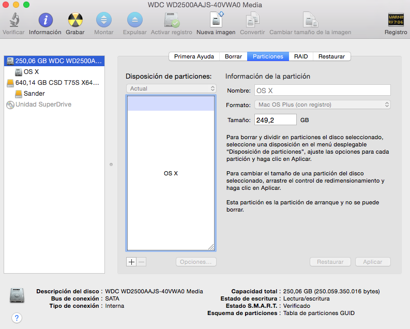410x329 pixels.
Task: Remove partition with minus button
Action: coord(141,262)
